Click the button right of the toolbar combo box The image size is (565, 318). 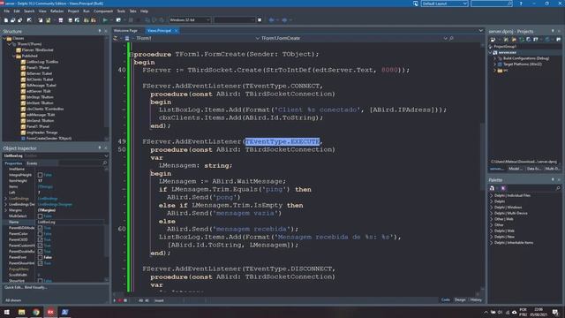[260, 20]
